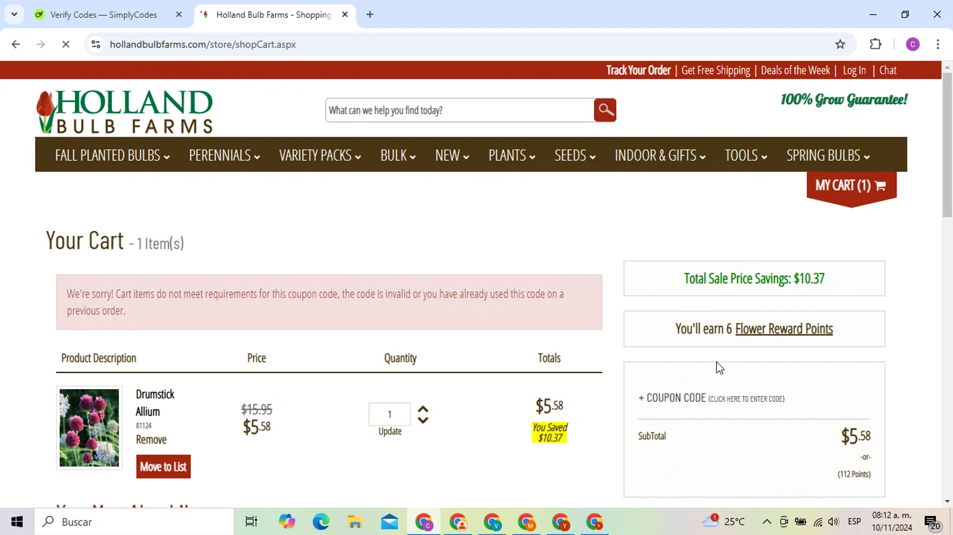Expand the Seeds menu
This screenshot has width=953, height=535.
575,155
